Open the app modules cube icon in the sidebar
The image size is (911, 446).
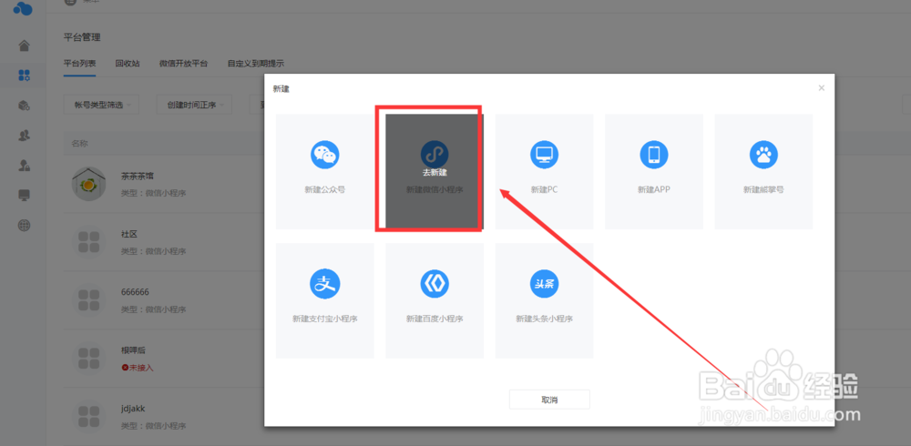tap(24, 105)
